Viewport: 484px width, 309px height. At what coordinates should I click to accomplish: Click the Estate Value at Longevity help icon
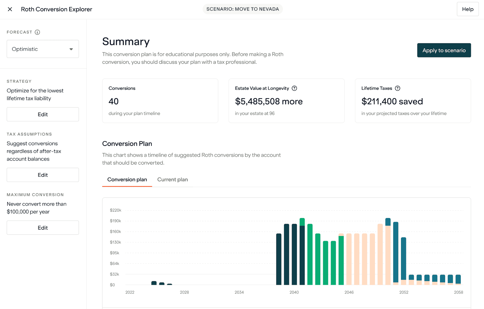point(295,88)
